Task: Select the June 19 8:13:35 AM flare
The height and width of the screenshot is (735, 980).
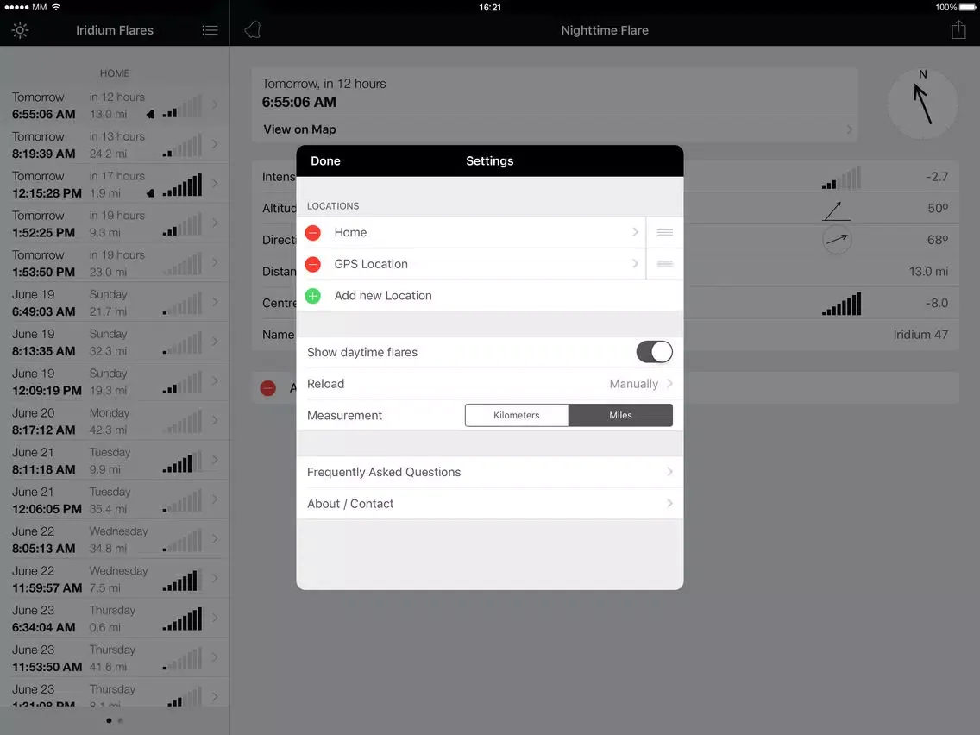Action: (115, 342)
